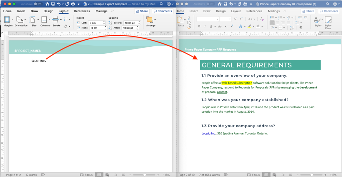This screenshot has height=177, width=342.
Task: Open the Breaks menu
Action: 57,22
